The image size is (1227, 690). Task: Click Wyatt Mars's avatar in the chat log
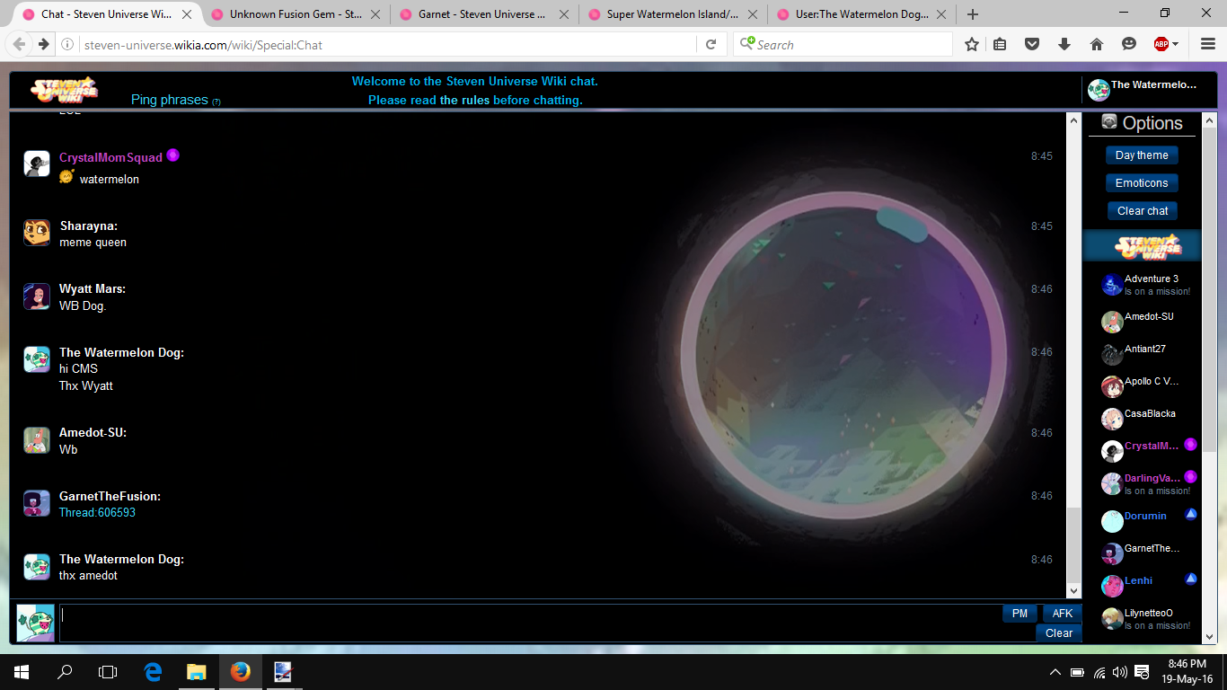pos(37,296)
